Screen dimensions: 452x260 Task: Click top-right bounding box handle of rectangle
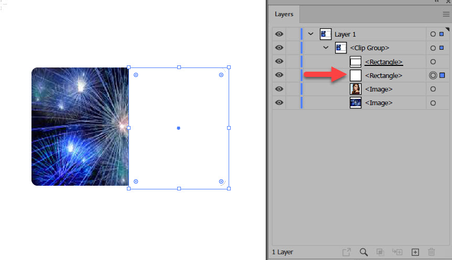tap(229, 67)
